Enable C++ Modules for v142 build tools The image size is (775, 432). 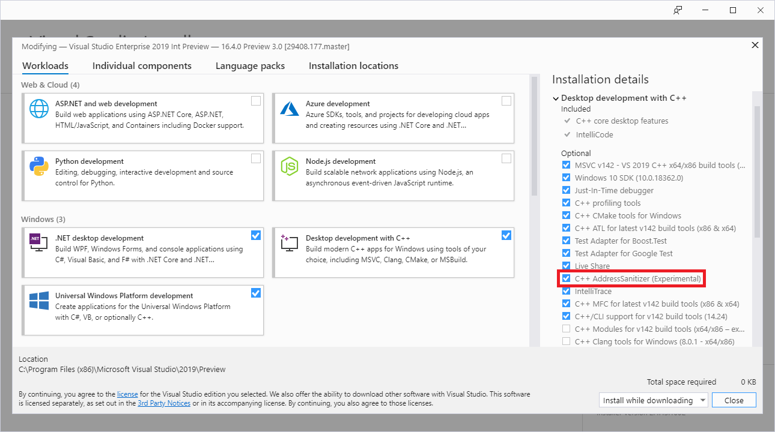click(566, 329)
